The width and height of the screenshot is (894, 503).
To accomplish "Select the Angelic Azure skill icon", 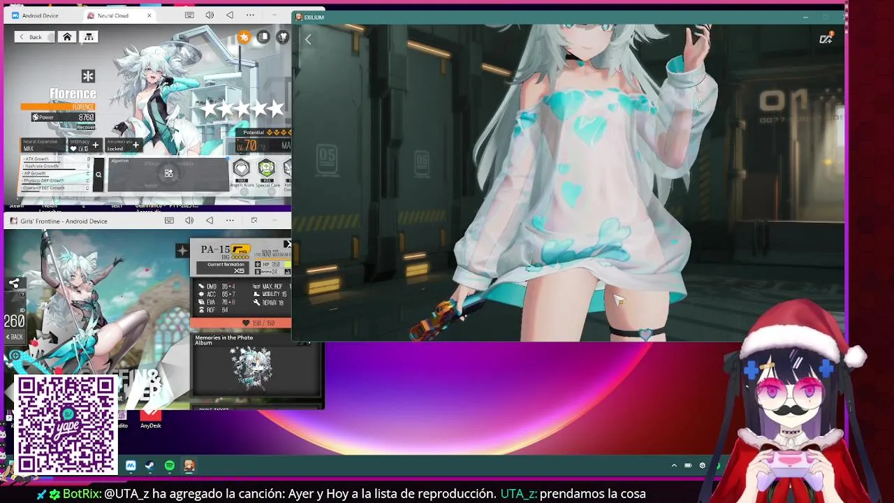I will click(x=241, y=168).
